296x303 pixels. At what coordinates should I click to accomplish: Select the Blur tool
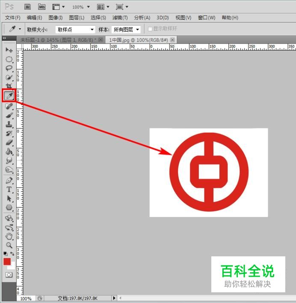tap(9, 160)
